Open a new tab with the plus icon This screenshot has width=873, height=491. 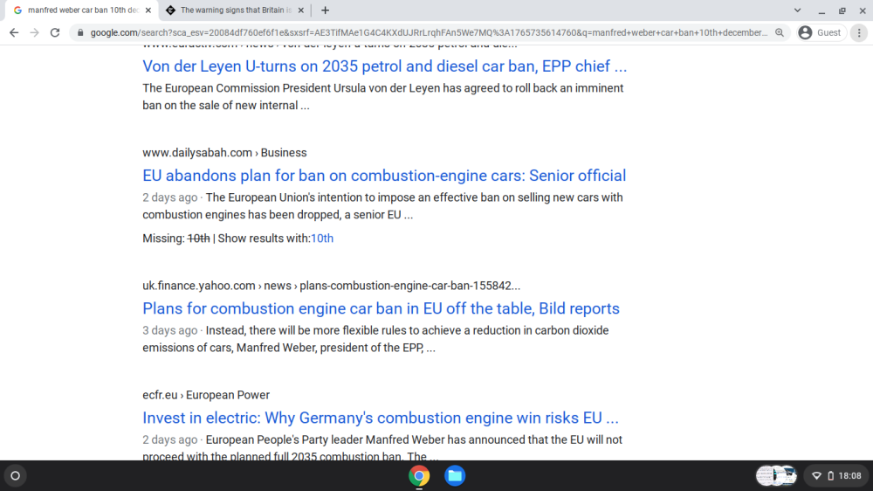(325, 10)
